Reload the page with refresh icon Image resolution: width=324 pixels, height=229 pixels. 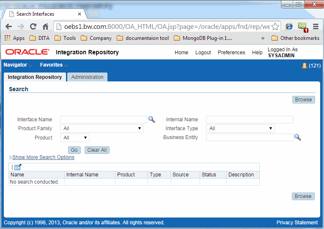tap(33, 27)
